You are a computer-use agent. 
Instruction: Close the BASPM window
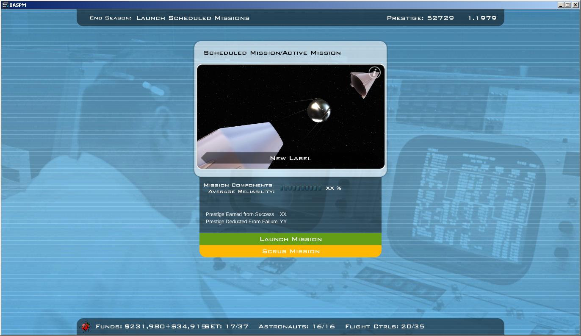tap(575, 5)
